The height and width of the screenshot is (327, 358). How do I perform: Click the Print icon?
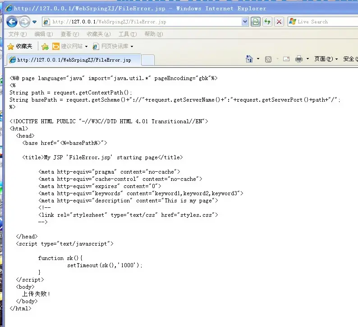pos(298,59)
